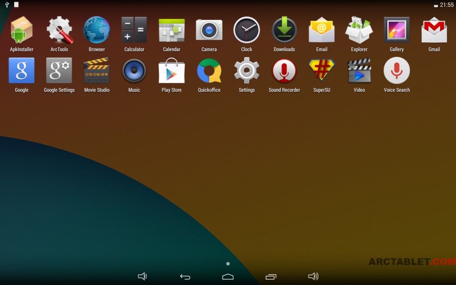
Task: Tap the volume up navigation button
Action: [x=313, y=276]
